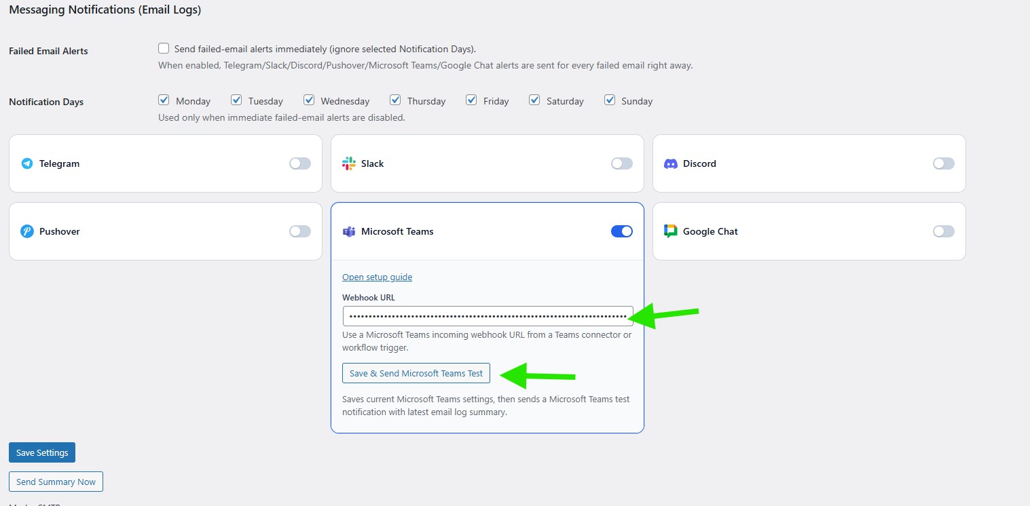The width and height of the screenshot is (1030, 506).
Task: Click the Google Chat logo icon
Action: [x=671, y=231]
